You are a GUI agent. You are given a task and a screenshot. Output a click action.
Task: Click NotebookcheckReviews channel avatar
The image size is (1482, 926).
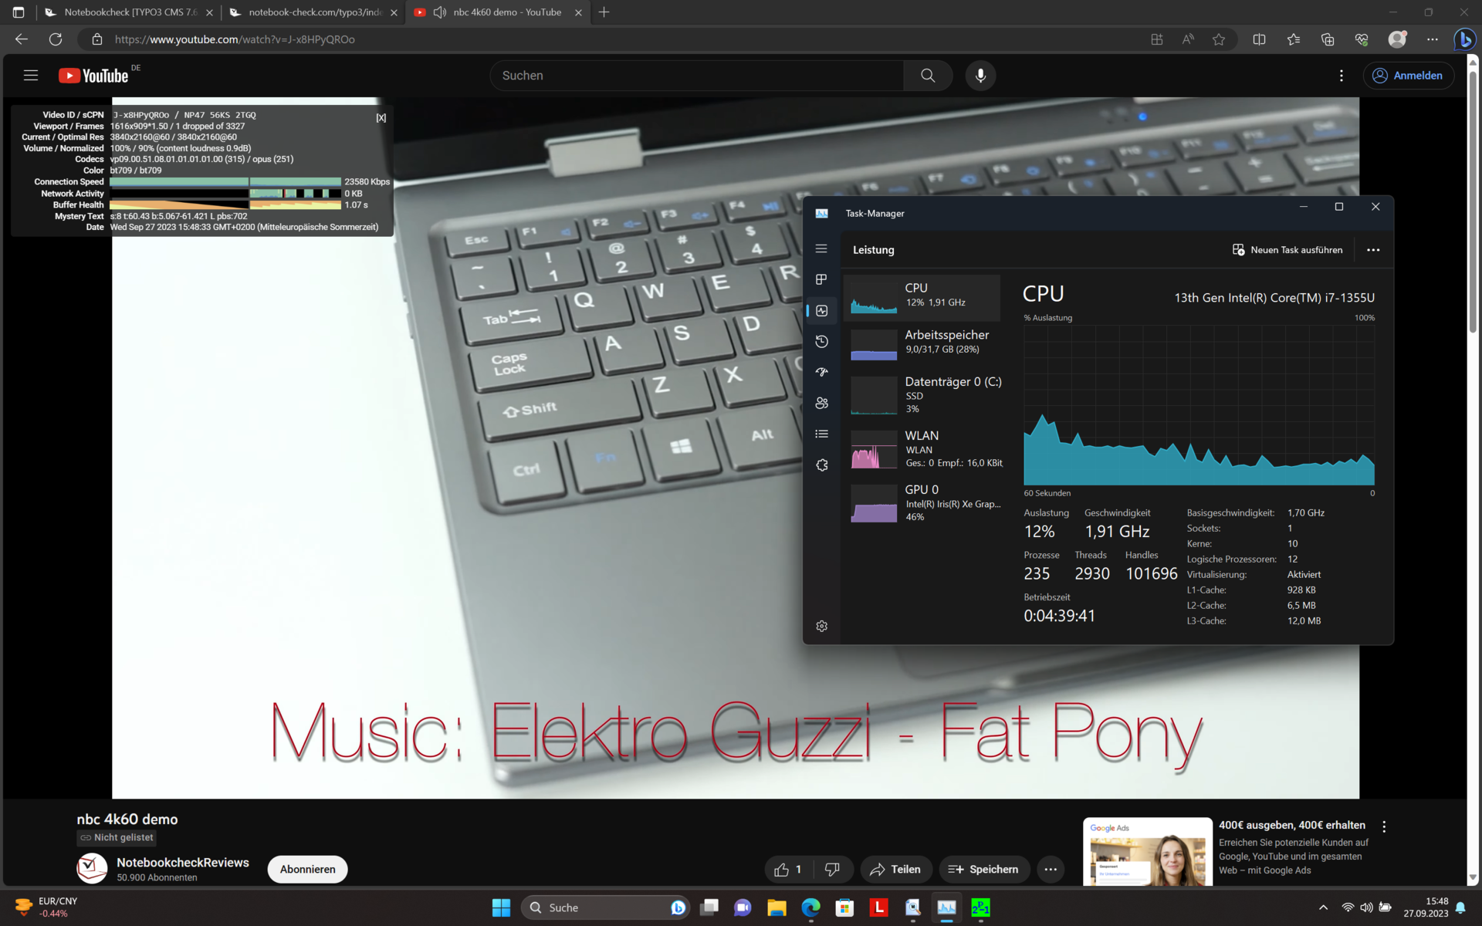click(x=92, y=869)
